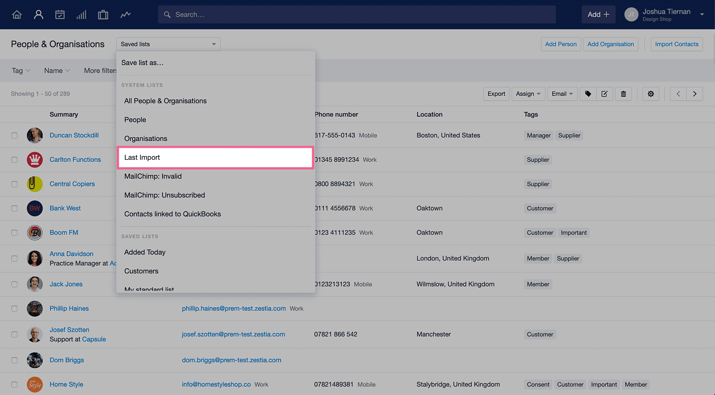Click the Boom FM logo

click(35, 233)
